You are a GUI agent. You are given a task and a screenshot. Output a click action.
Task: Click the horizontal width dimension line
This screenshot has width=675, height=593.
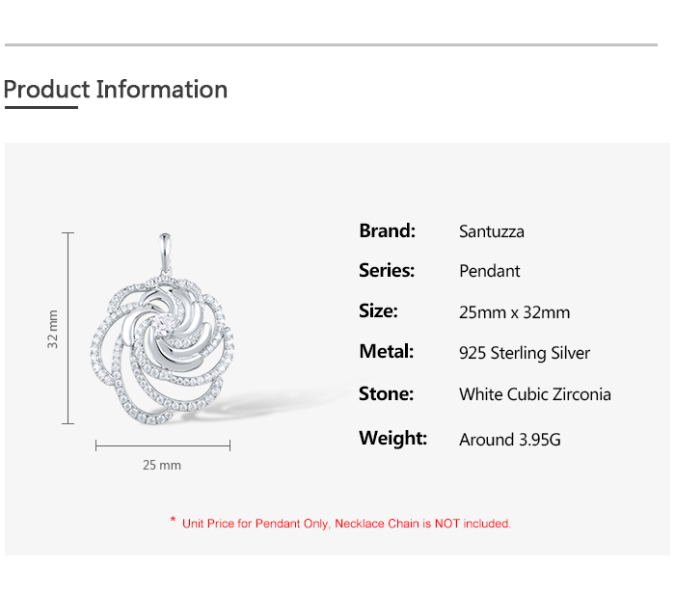tap(163, 445)
